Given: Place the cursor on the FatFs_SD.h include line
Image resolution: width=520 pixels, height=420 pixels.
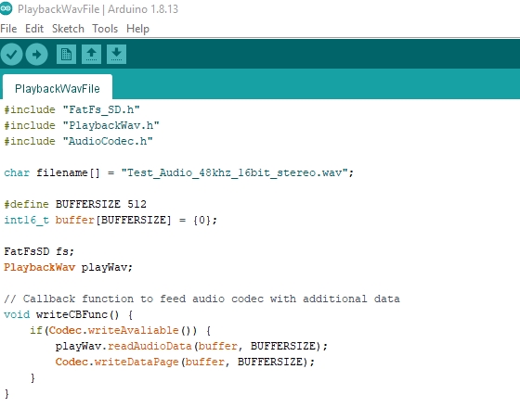Looking at the screenshot, I should pyautogui.click(x=72, y=109).
